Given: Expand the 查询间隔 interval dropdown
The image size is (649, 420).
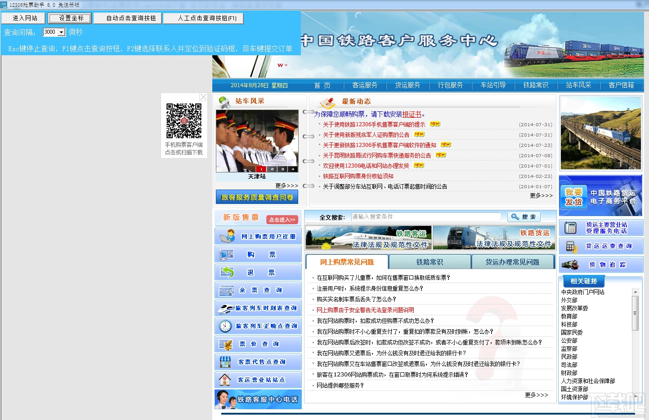Looking at the screenshot, I should (62, 32).
